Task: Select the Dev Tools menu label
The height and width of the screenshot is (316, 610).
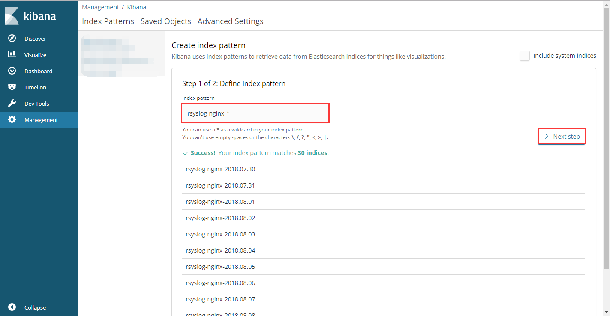Action: coord(36,104)
